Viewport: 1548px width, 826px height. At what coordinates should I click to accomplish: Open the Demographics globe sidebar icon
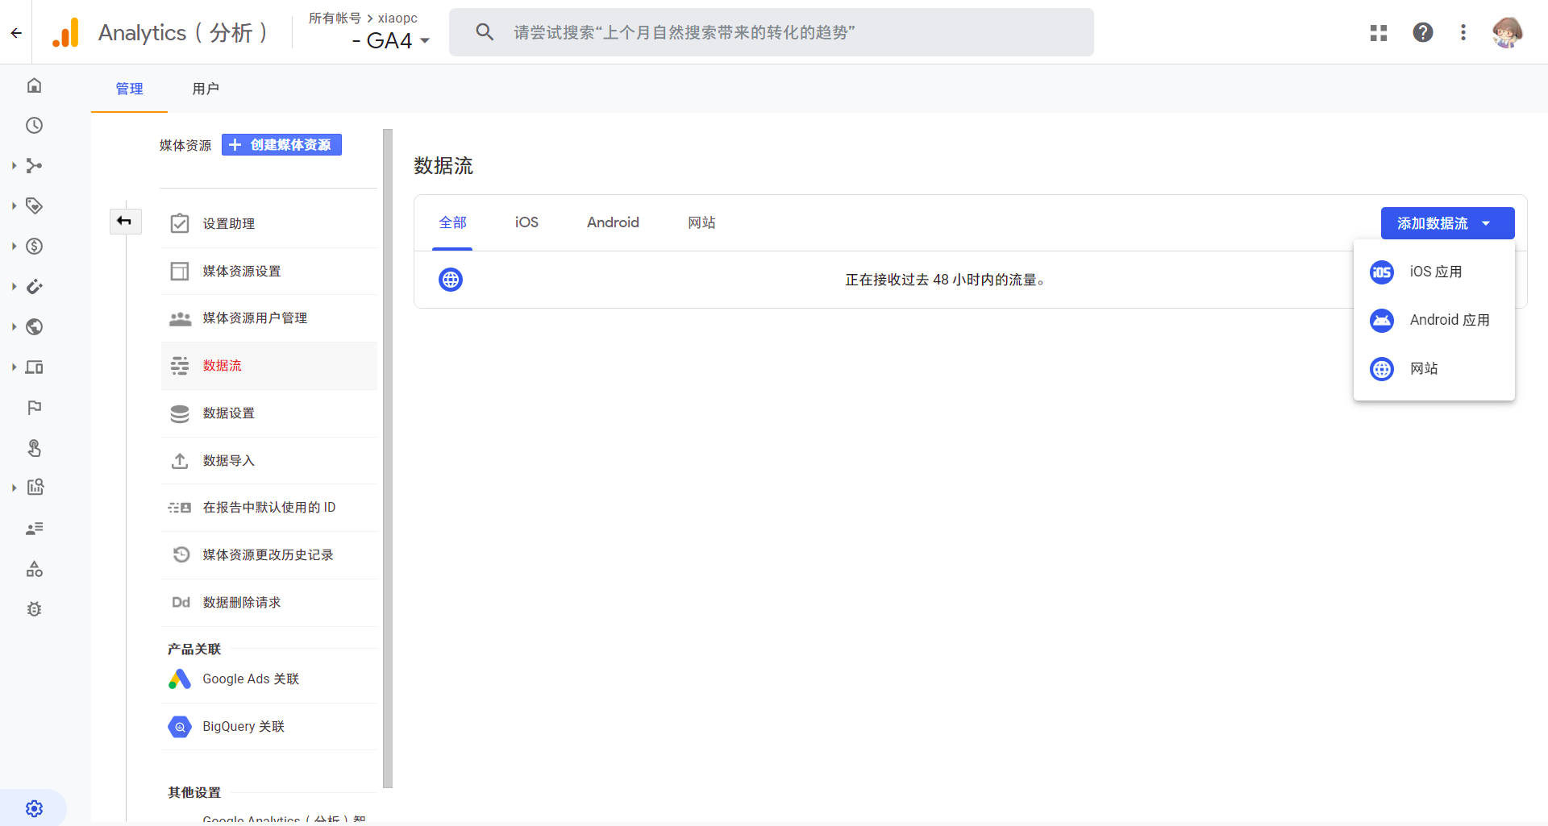(34, 327)
